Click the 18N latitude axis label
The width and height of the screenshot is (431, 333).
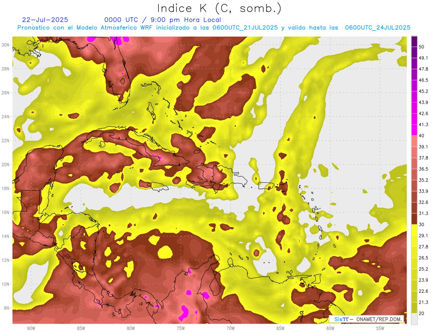(x=6, y=188)
